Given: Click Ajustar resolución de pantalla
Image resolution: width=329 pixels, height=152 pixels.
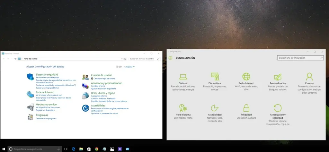Looking at the screenshot, I should [103, 89].
